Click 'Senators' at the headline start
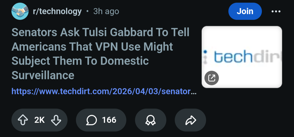 (x=34, y=33)
